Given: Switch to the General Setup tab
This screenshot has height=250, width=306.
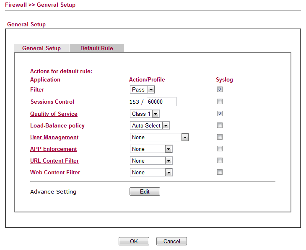Looking at the screenshot, I should tap(41, 48).
